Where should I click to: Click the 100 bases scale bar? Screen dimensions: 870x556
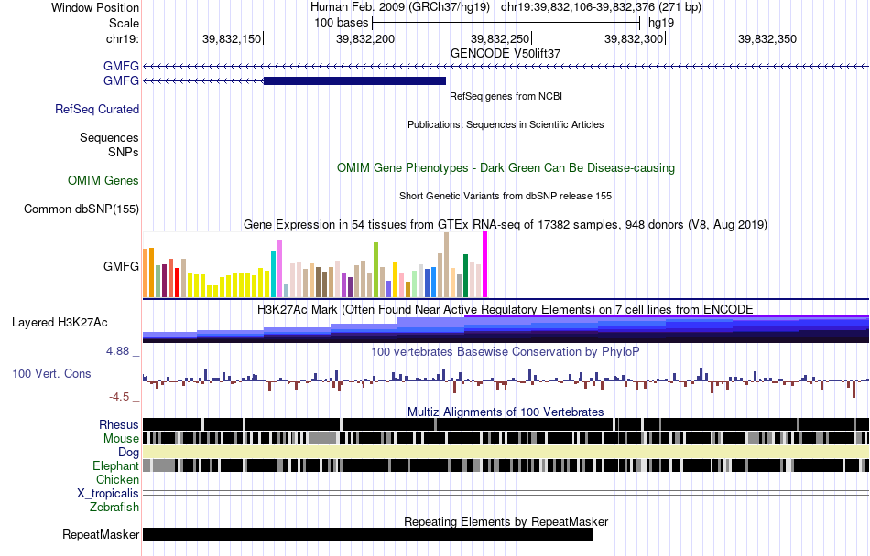[506, 23]
